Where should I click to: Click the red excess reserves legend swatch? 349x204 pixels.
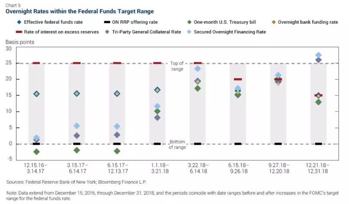(x=19, y=32)
